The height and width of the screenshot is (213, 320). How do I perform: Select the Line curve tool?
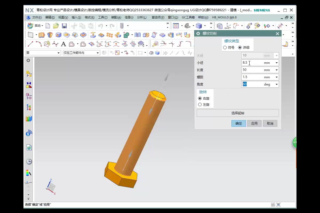tap(30, 44)
